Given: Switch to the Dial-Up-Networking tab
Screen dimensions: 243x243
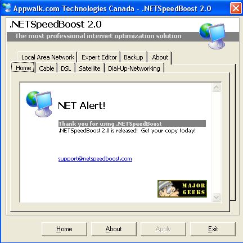Looking at the screenshot, I should (x=134, y=68).
